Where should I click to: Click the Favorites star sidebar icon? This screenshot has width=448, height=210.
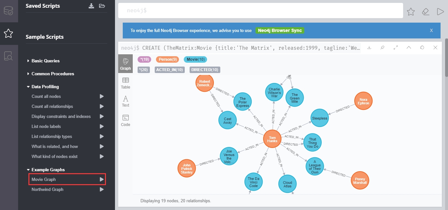click(8, 33)
